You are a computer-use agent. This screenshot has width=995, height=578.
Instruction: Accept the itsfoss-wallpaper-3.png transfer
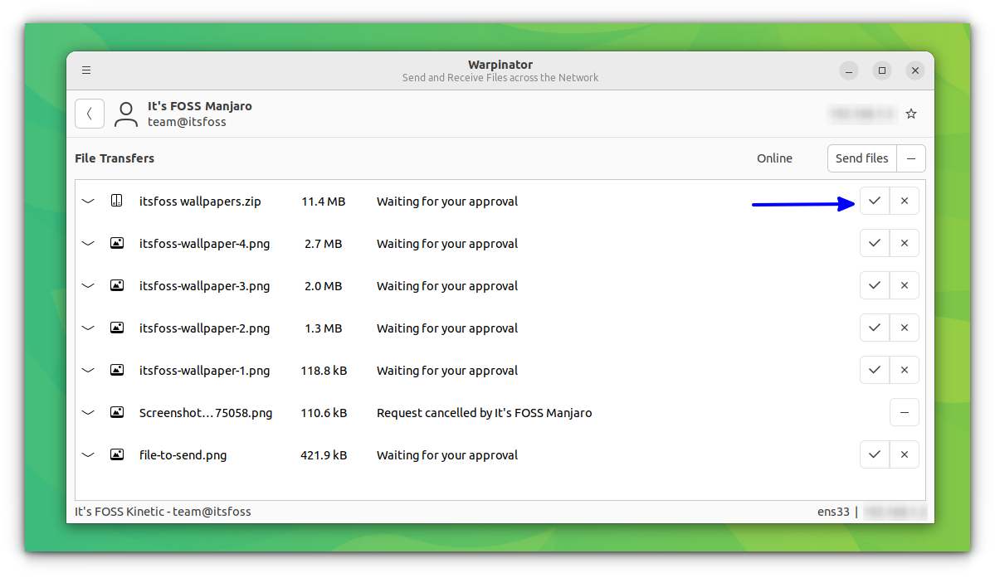coord(874,284)
